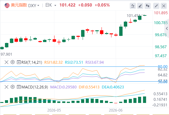This screenshot has height=115, width=169.
Task: Open the line chart indicator tool
Action: click(133, 6)
